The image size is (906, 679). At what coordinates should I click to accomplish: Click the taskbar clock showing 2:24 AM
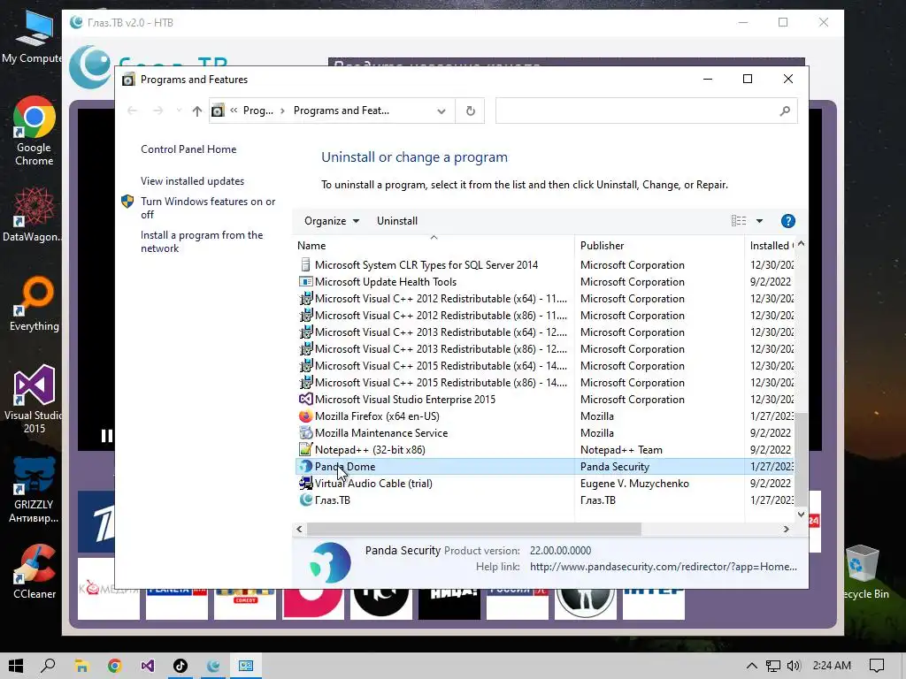[832, 666]
